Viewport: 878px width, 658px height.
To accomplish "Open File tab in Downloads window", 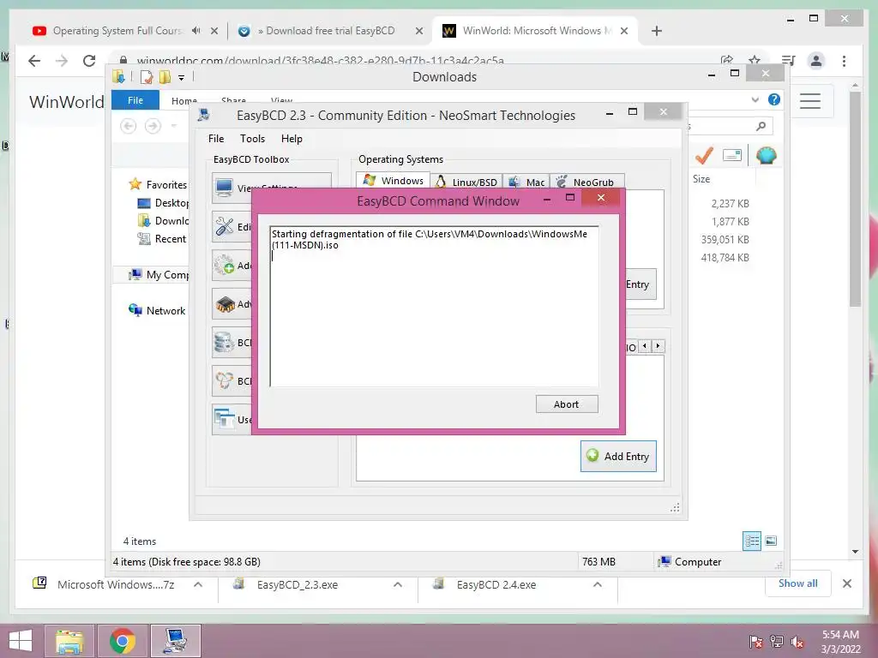I will [135, 100].
